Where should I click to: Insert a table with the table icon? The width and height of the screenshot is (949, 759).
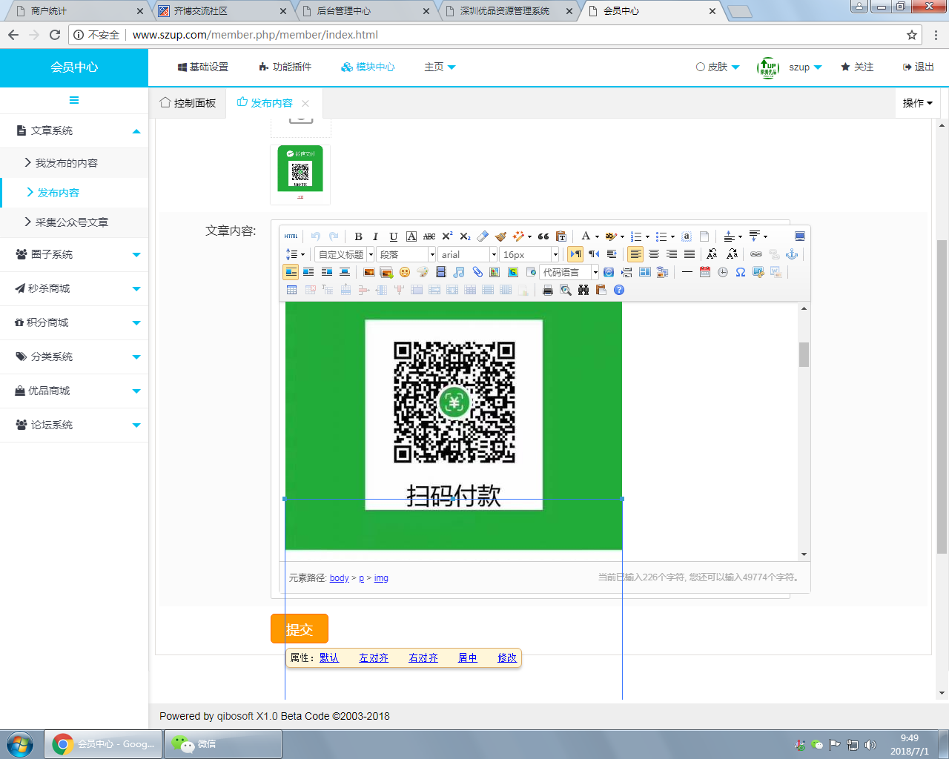291,290
